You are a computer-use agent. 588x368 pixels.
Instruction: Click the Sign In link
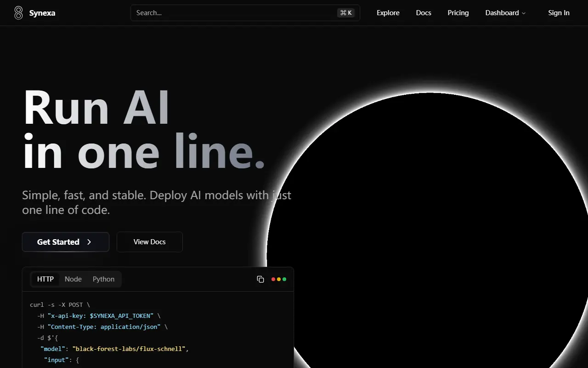pyautogui.click(x=559, y=13)
